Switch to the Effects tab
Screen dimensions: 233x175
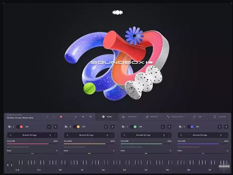(x=152, y=117)
